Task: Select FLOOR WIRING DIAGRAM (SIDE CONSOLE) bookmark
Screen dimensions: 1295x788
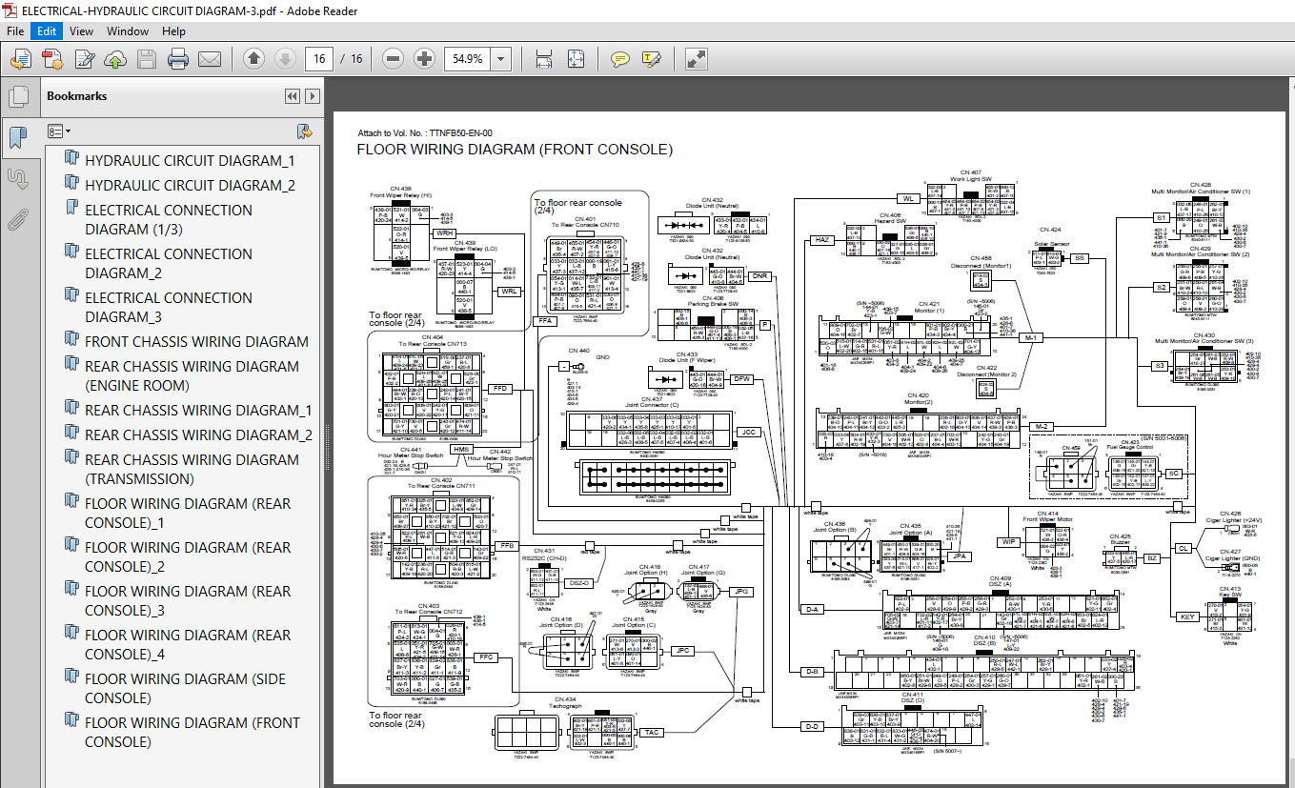Action: point(185,688)
